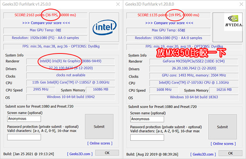Click 'Max GPU Temp: 0' field

click(x=45, y=30)
